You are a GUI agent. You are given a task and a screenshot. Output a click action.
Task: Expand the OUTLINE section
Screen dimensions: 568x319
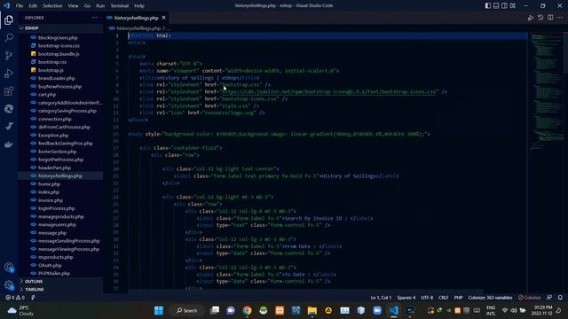[x=34, y=282]
